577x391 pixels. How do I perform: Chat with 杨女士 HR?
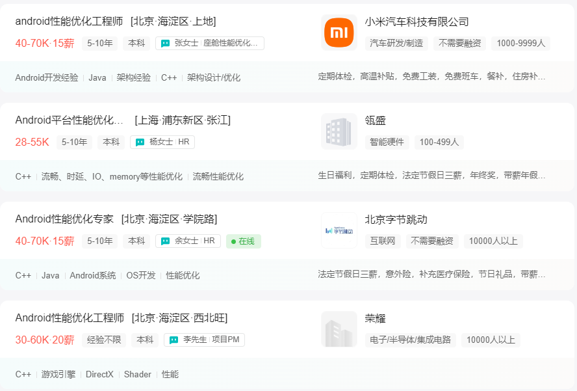point(162,142)
